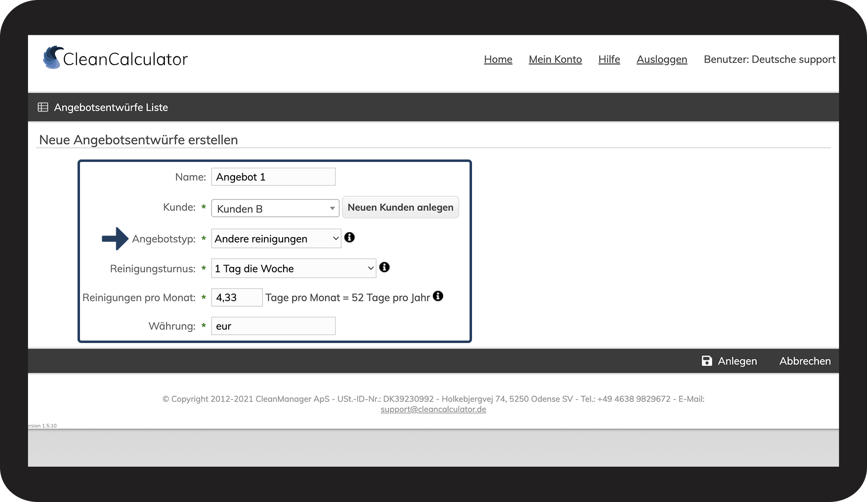Open support@cleancalculator.de email link
The height and width of the screenshot is (502, 867).
click(433, 409)
